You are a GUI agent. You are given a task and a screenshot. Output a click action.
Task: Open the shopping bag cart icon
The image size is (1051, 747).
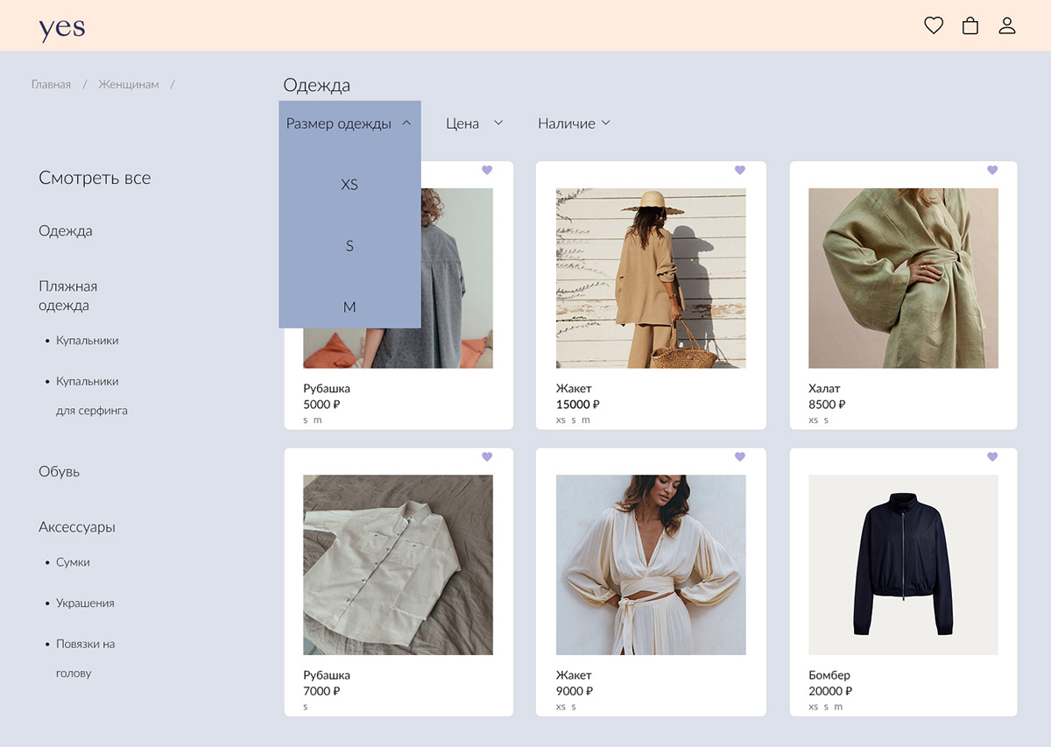970,25
